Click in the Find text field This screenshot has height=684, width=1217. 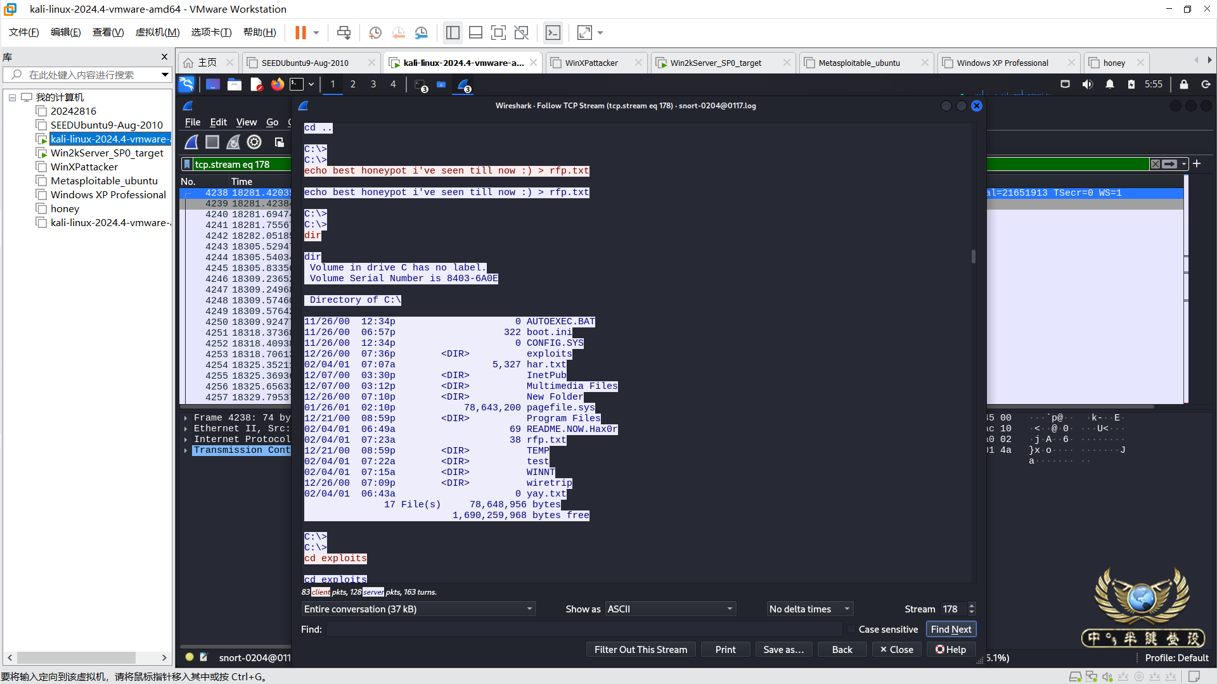(x=583, y=629)
